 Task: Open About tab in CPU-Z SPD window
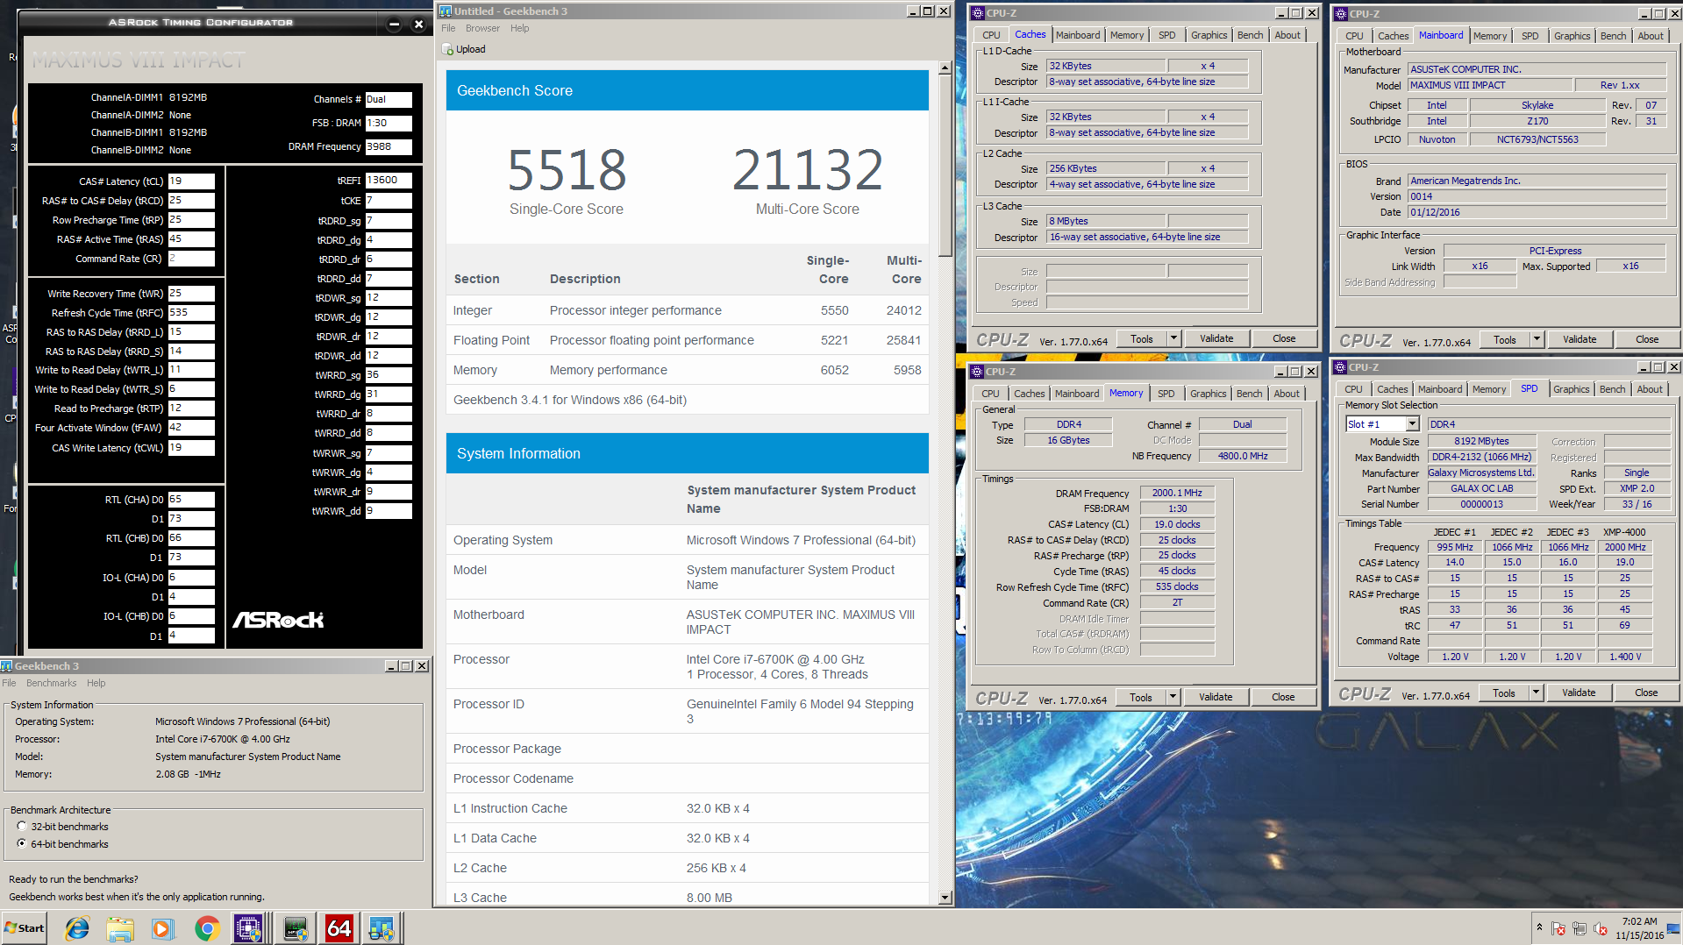click(x=1649, y=389)
